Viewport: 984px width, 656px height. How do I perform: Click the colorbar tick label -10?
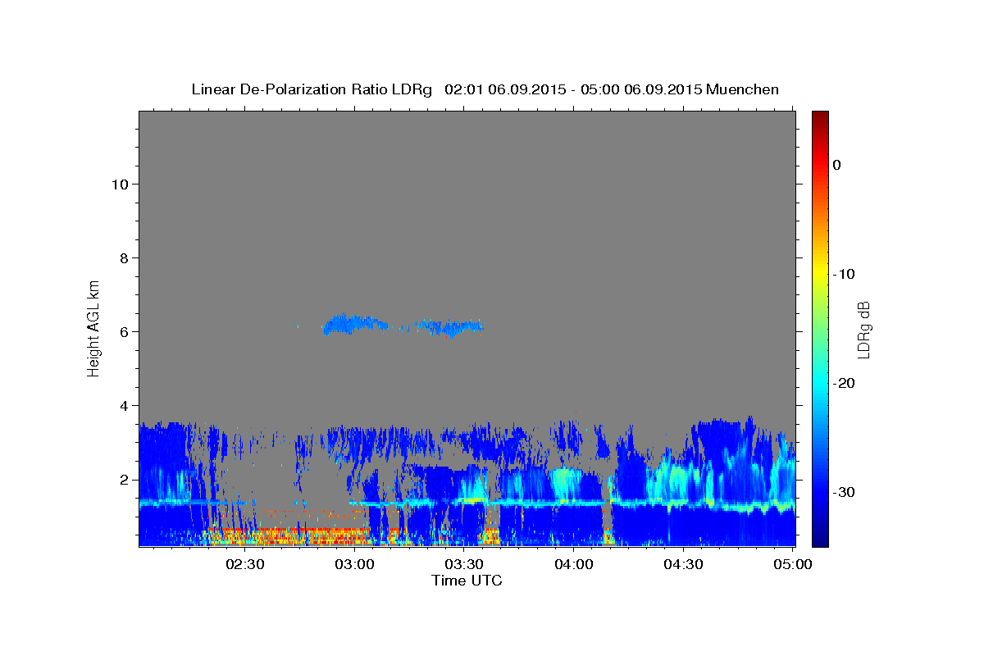(x=845, y=274)
